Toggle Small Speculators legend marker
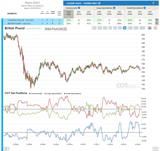160x151 pixels. tap(65, 94)
